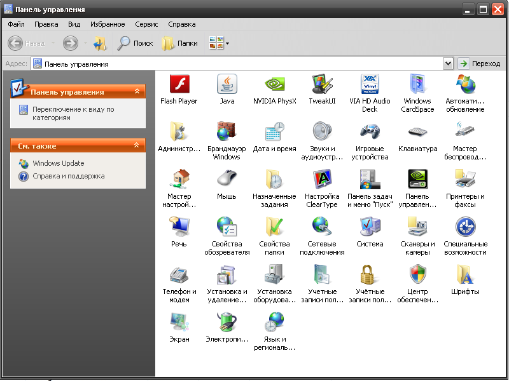Viewport: 509px width, 381px height.
Task: Open Телефон и модем settings
Action: click(179, 284)
